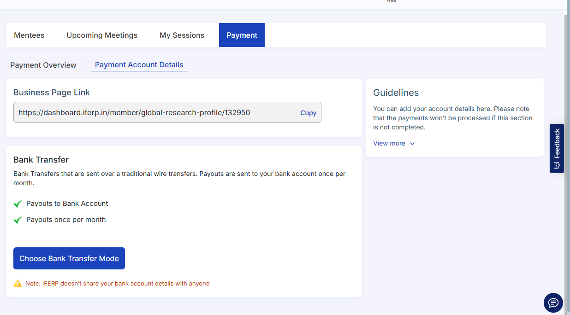The height and width of the screenshot is (315, 570).
Task: Open Payment Account Details
Action: [139, 64]
